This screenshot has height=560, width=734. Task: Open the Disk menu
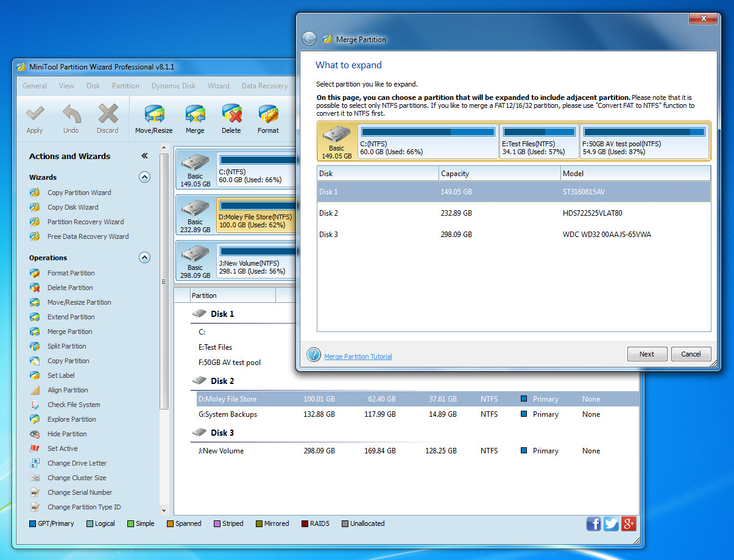(x=93, y=86)
